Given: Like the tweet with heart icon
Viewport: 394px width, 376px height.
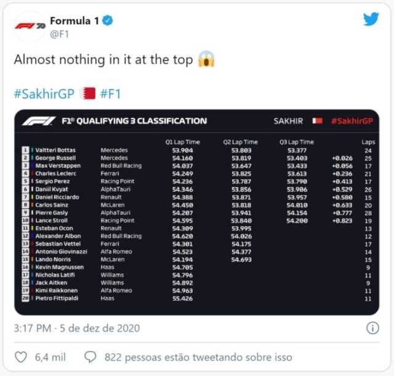Looking at the screenshot, I should click(x=21, y=357).
